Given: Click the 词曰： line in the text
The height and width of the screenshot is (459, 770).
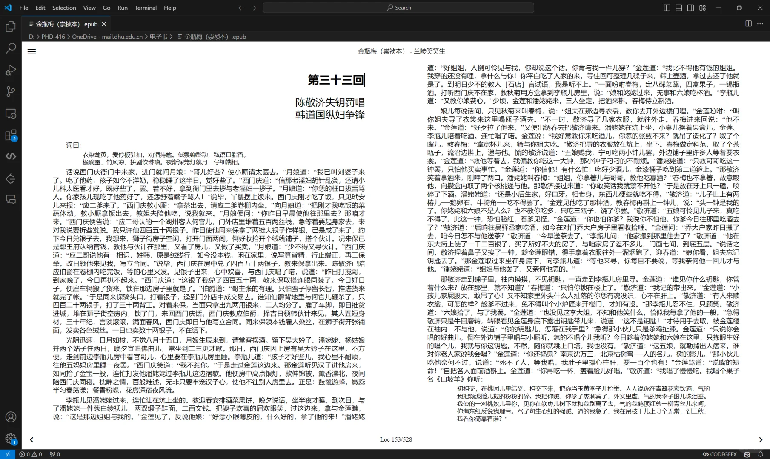Looking at the screenshot, I should tap(74, 145).
